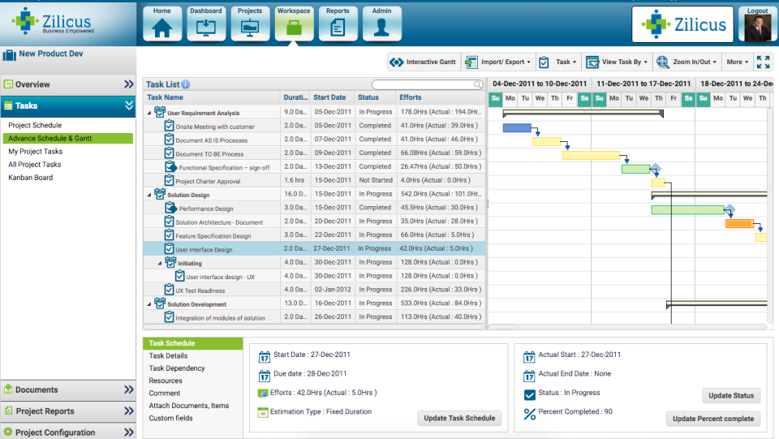Click the Performance Design milestone icon

coord(171,208)
